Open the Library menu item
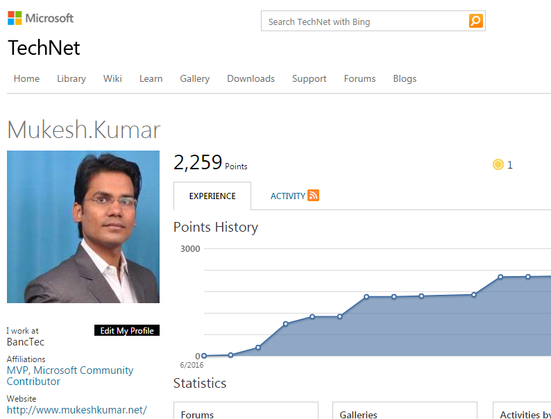 tap(71, 78)
